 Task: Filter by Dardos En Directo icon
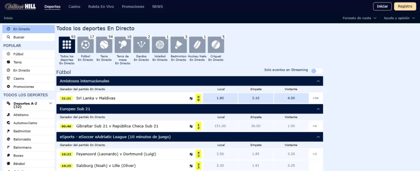click(142, 45)
